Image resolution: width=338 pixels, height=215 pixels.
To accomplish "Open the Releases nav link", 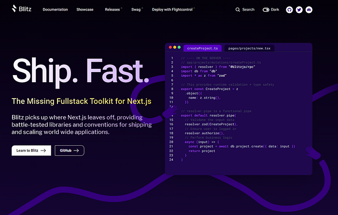I will [113, 10].
